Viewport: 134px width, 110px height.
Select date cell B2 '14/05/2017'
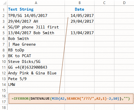tap(80, 16)
